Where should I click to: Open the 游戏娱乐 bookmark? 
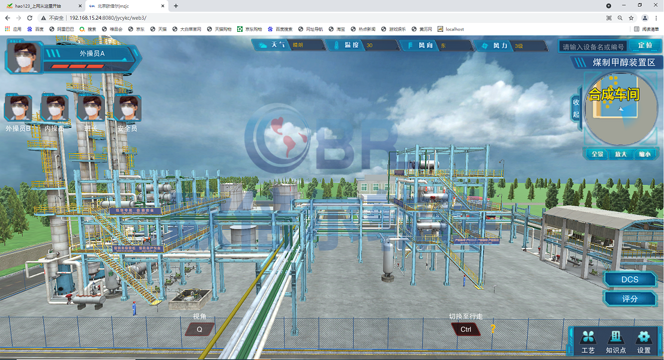tap(393, 29)
